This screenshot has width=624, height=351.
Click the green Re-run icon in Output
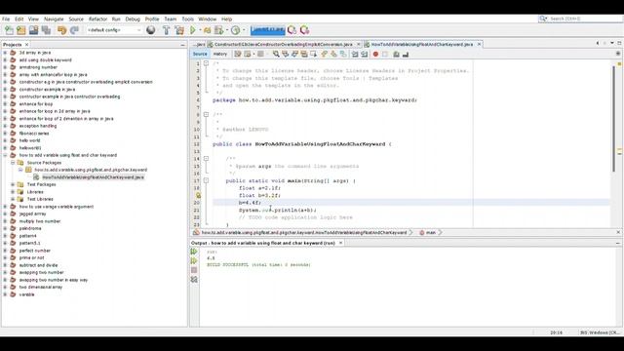click(194, 252)
